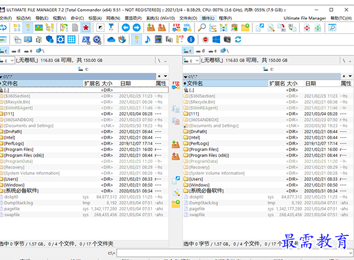Open the URL new connection icon
The height and width of the screenshot is (260, 354).
(x=187, y=27)
